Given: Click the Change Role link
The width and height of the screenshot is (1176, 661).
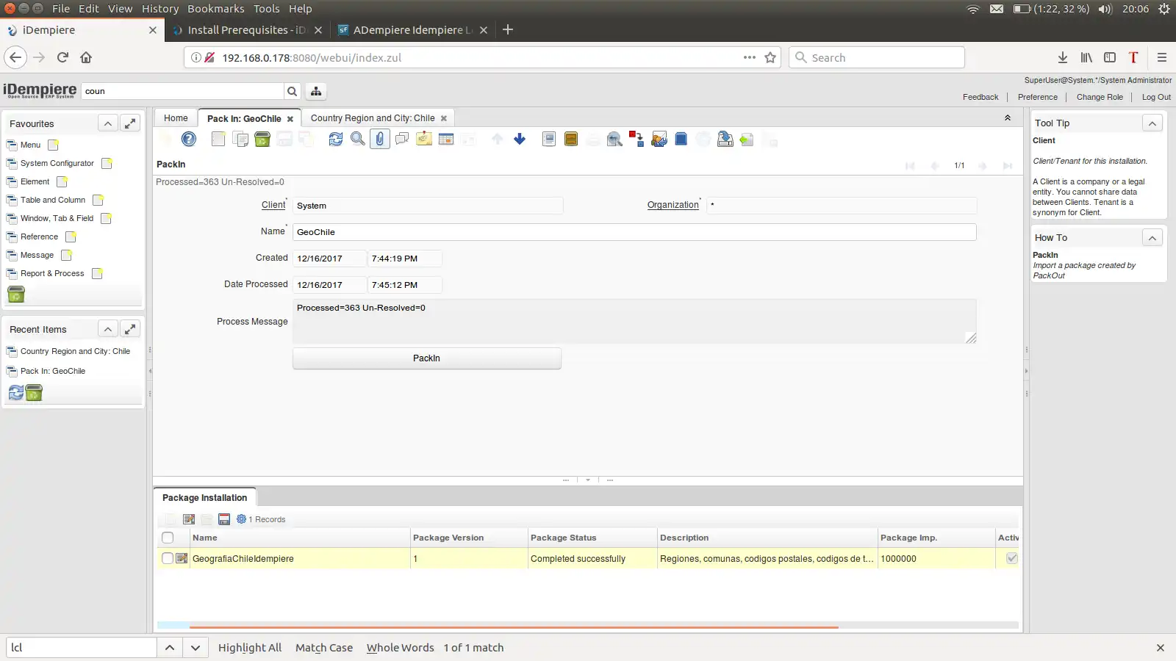Looking at the screenshot, I should point(1100,97).
